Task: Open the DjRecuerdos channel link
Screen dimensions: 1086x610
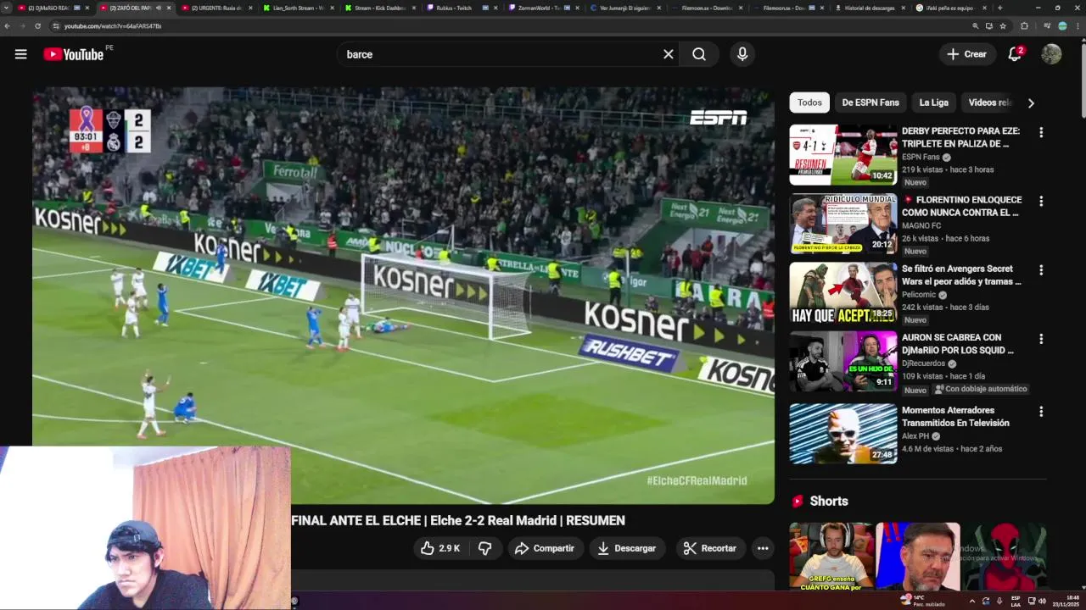Action: tap(923, 363)
